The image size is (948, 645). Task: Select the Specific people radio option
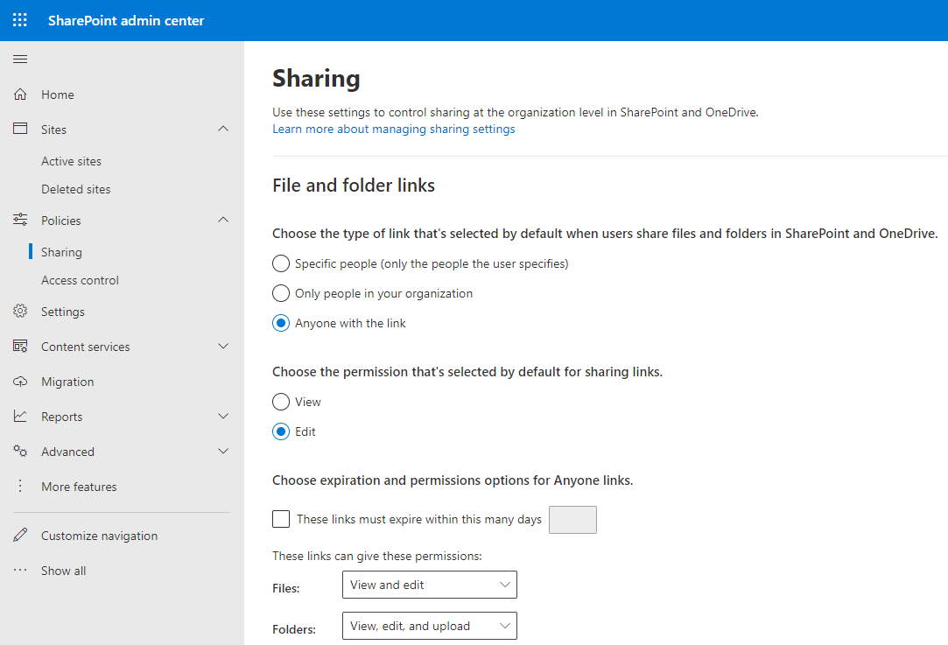click(281, 263)
